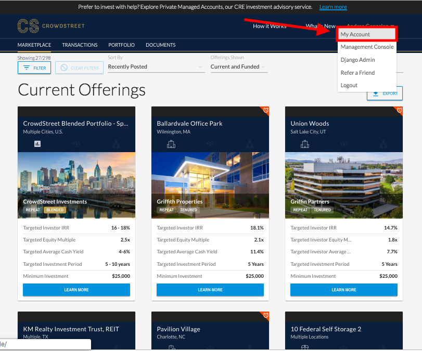Click LEARN MORE on Ballardvale Office Park card

pyautogui.click(x=210, y=290)
